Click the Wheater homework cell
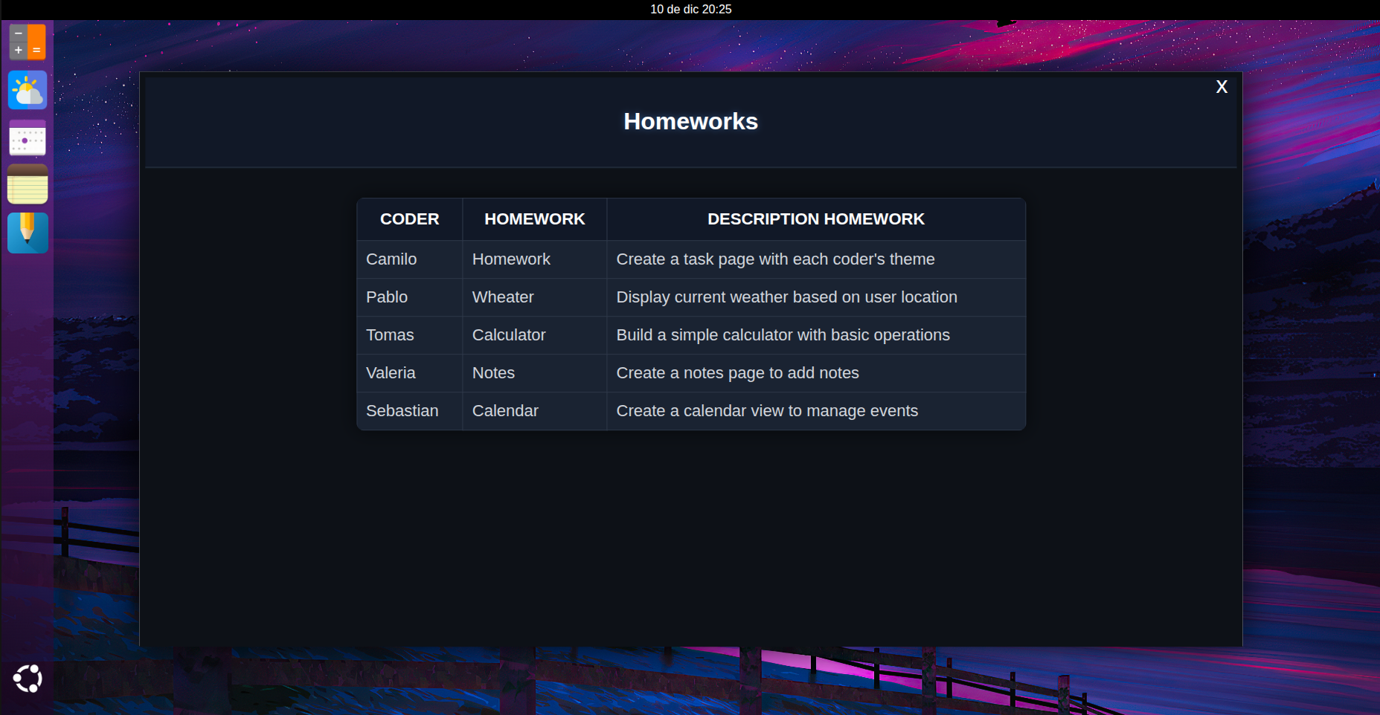The width and height of the screenshot is (1380, 715). click(x=503, y=297)
